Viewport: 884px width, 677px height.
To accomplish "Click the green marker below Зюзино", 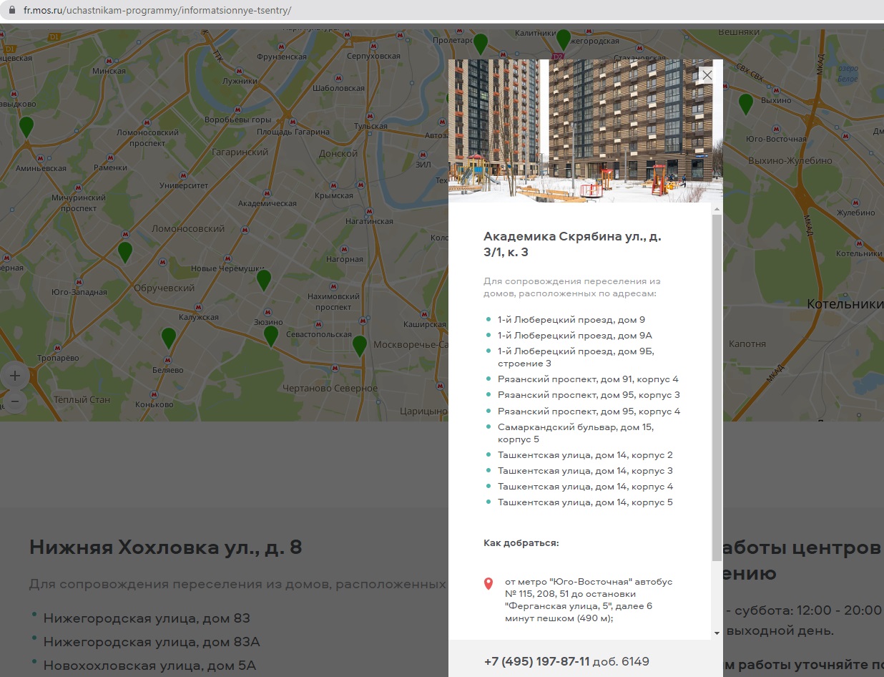I will click(x=271, y=336).
